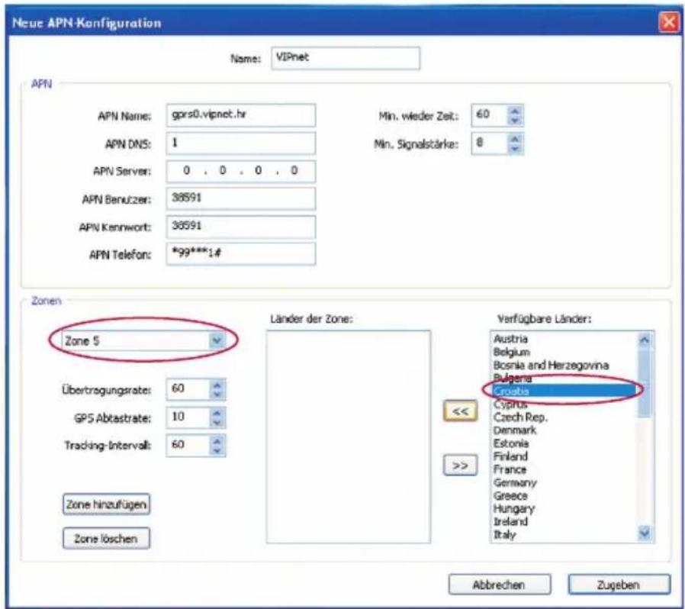Select Denmark in available countries
685x609 pixels.
coord(515,430)
